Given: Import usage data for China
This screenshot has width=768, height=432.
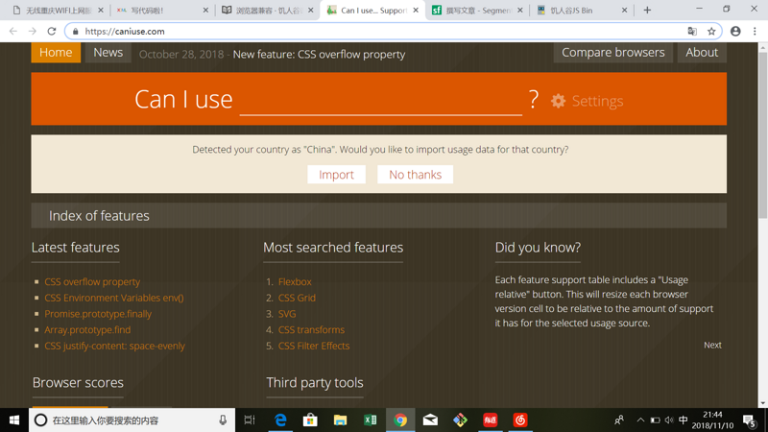Looking at the screenshot, I should (x=337, y=175).
